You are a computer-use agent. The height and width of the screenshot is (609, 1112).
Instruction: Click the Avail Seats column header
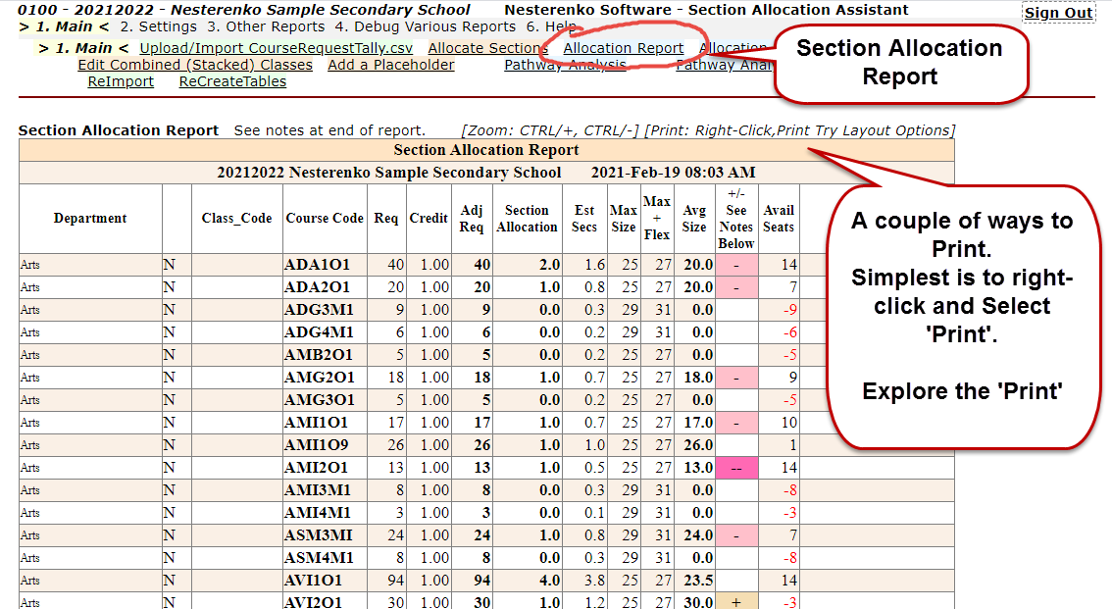(x=779, y=219)
